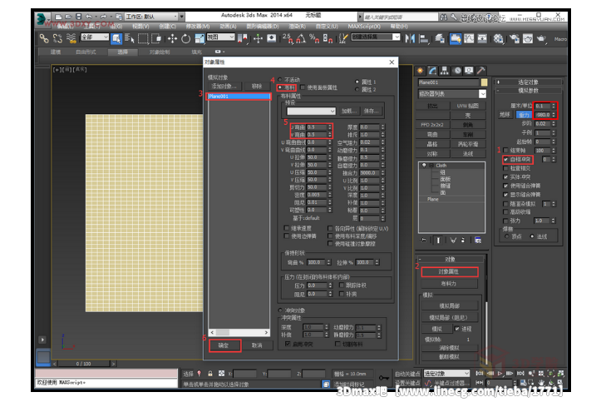Viewport: 596px width, 407px height.
Task: Activate the Select and Move tool
Action: (172, 38)
